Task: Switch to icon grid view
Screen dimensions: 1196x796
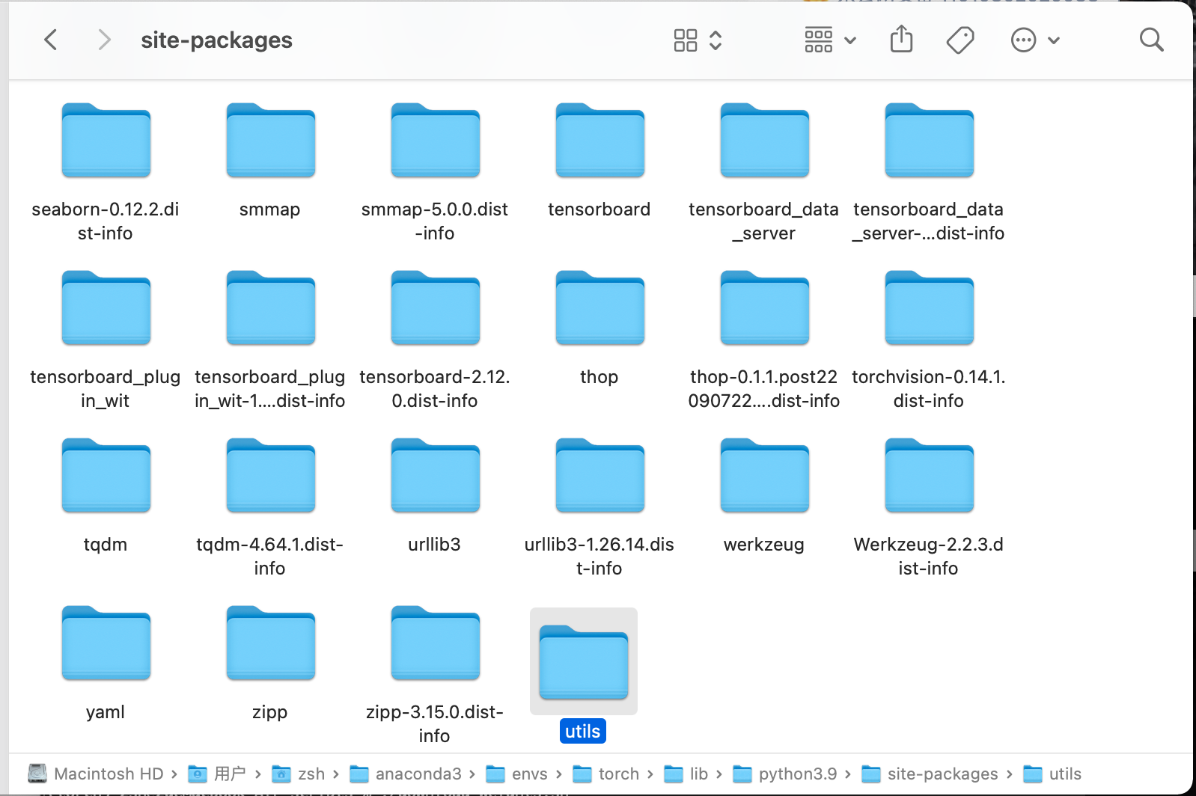Action: coord(686,40)
